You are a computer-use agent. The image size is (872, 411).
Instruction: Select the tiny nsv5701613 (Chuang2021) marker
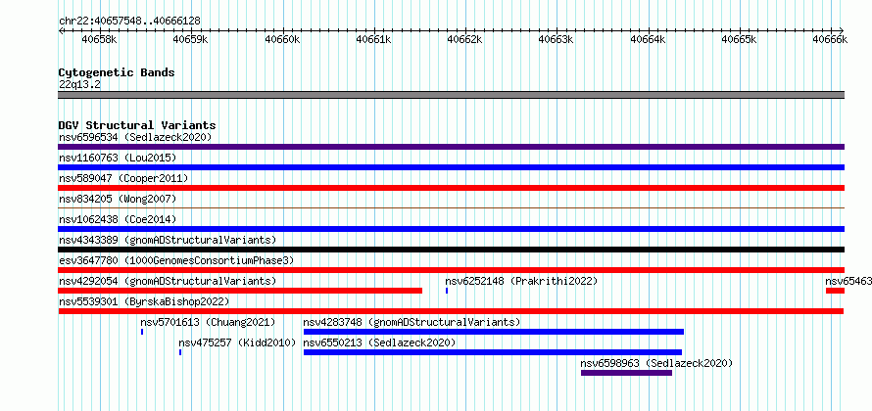[x=142, y=332]
